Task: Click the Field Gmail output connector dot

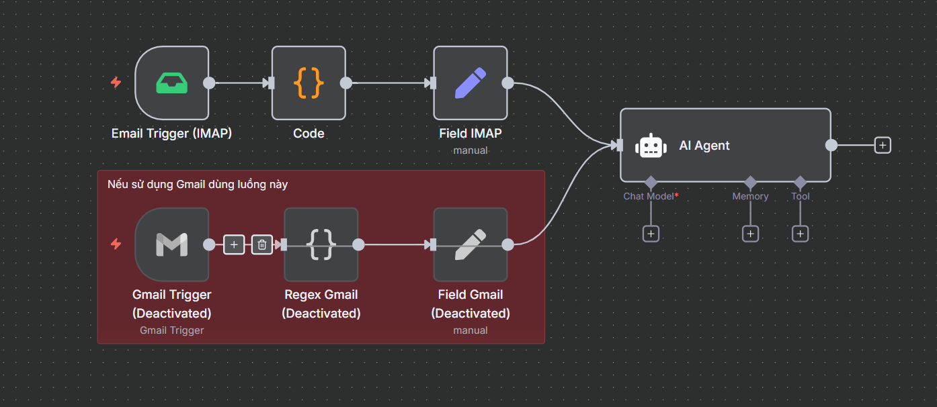Action: tap(507, 244)
